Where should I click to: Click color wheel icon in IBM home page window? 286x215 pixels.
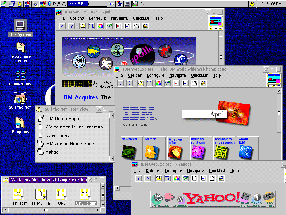pyautogui.click(x=159, y=83)
